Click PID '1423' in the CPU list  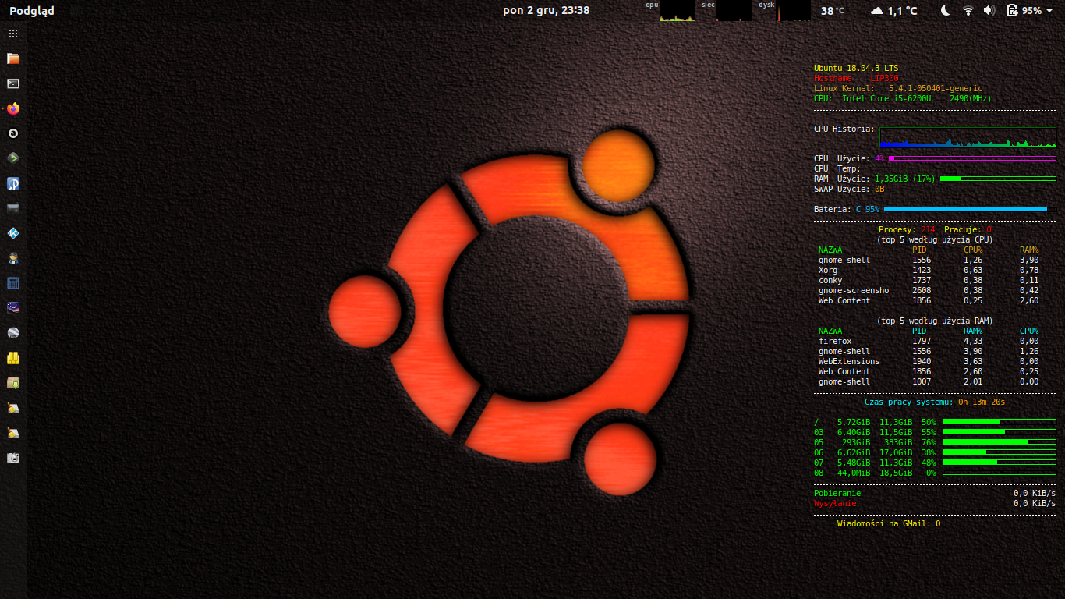(922, 270)
